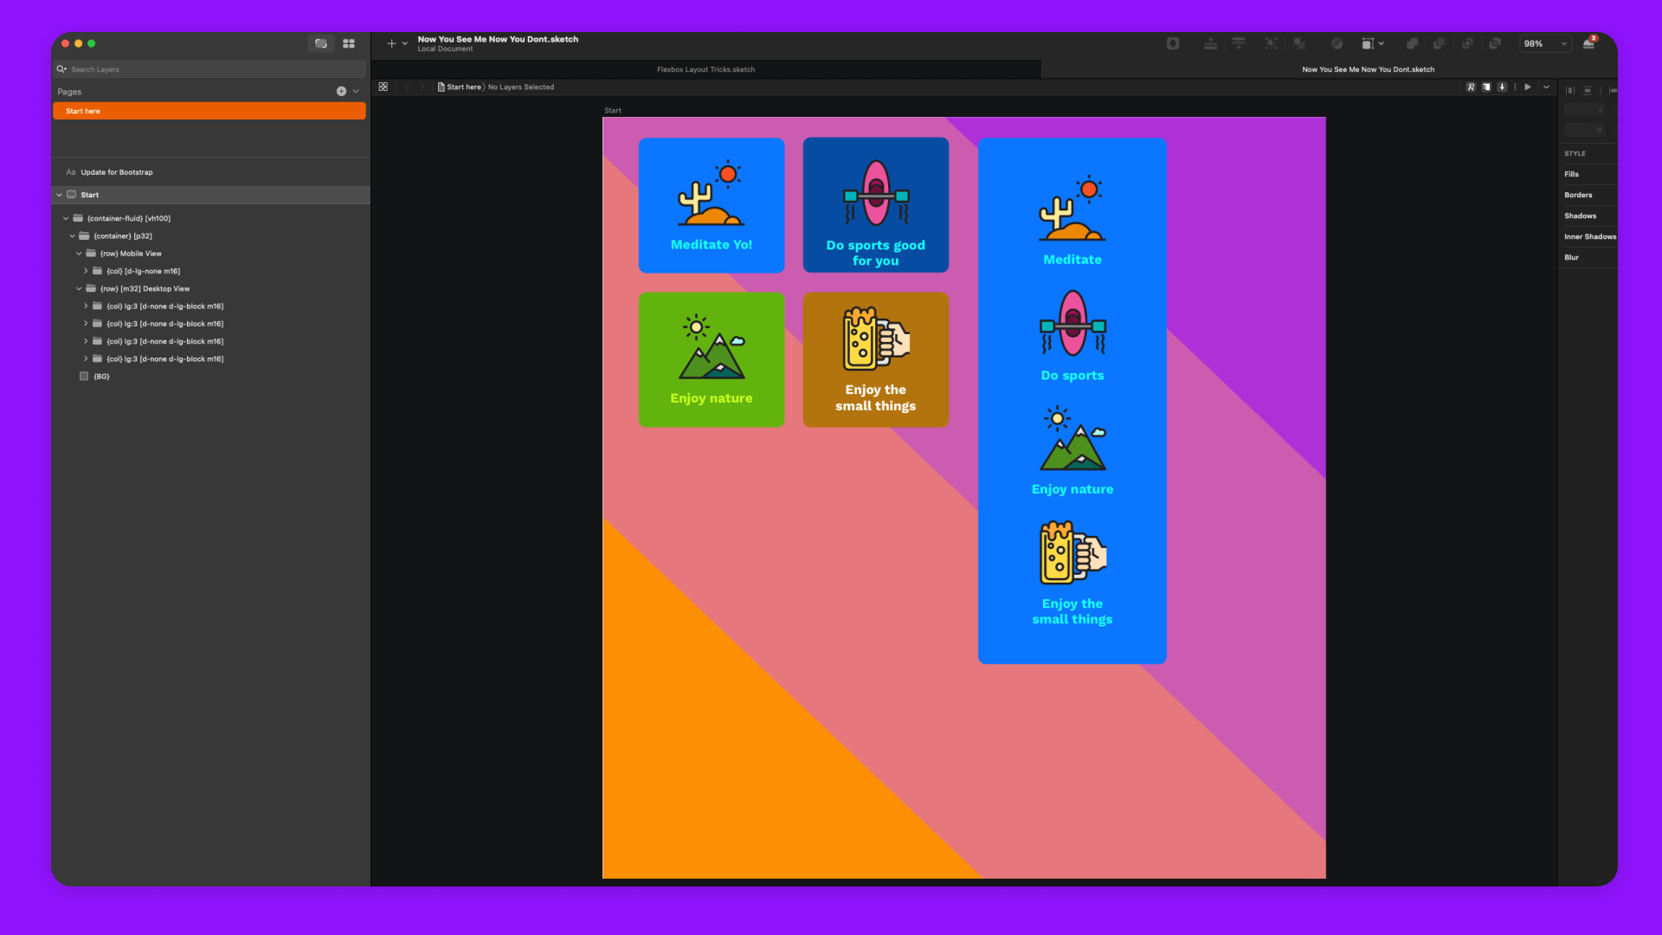The width and height of the screenshot is (1662, 935).
Task: Select the Distribute Horizontally icon in the toolbar
Action: click(1211, 43)
